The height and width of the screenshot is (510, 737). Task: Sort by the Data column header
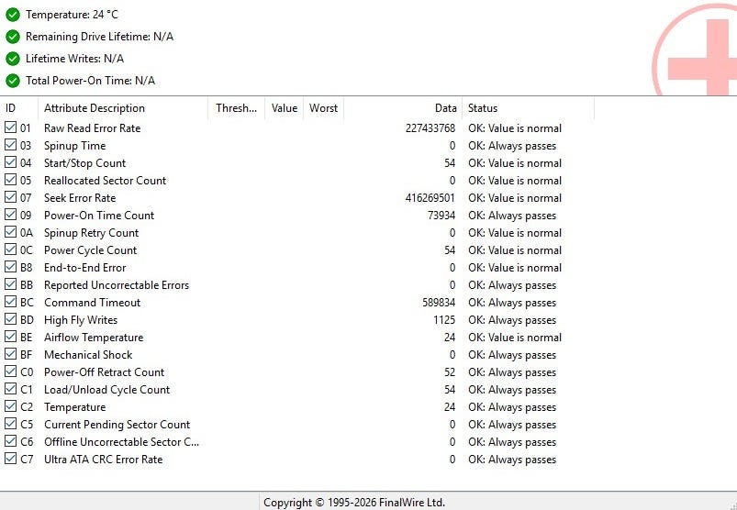tap(403, 108)
